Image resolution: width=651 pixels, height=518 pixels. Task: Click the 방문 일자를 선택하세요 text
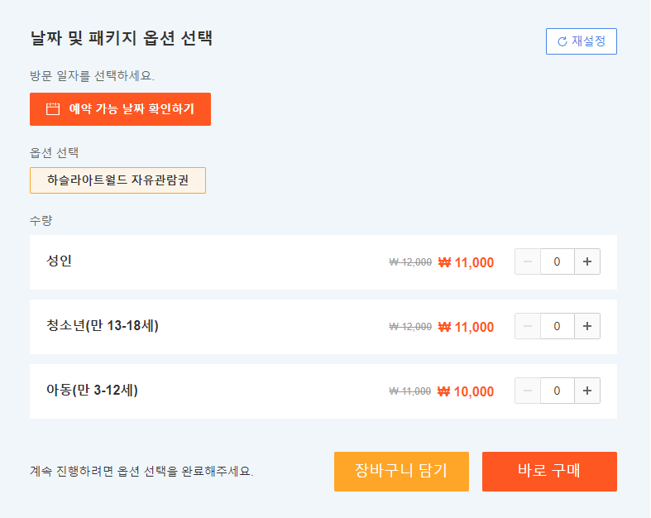tap(92, 75)
